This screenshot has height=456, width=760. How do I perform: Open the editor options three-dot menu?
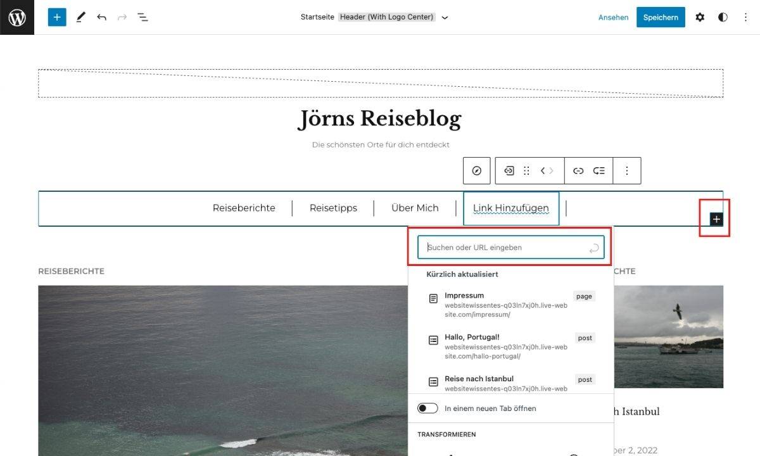[x=745, y=17]
